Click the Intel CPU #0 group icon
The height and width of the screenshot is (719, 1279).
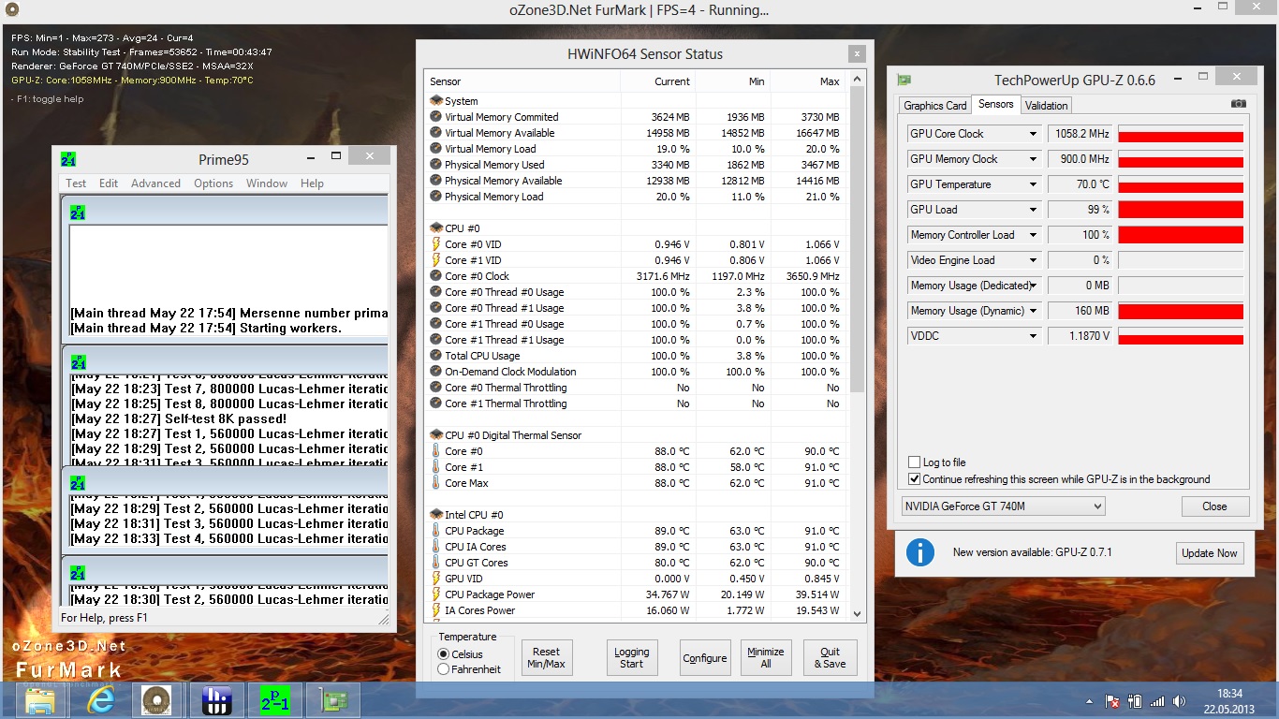pos(436,515)
